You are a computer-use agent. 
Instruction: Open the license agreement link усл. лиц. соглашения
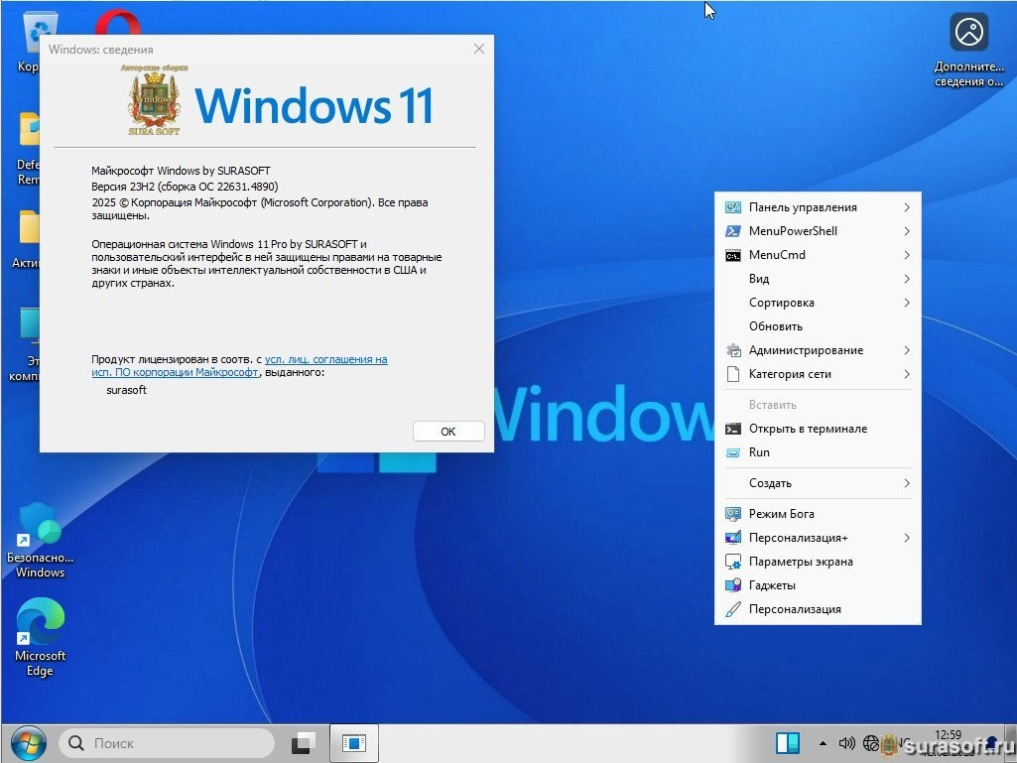325,359
